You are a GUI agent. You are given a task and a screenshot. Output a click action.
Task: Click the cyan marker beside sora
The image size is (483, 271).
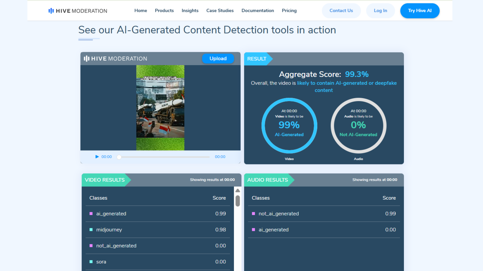click(91, 262)
